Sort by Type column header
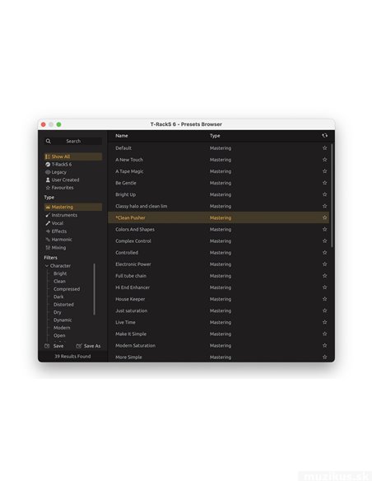The height and width of the screenshot is (481, 372). (215, 136)
